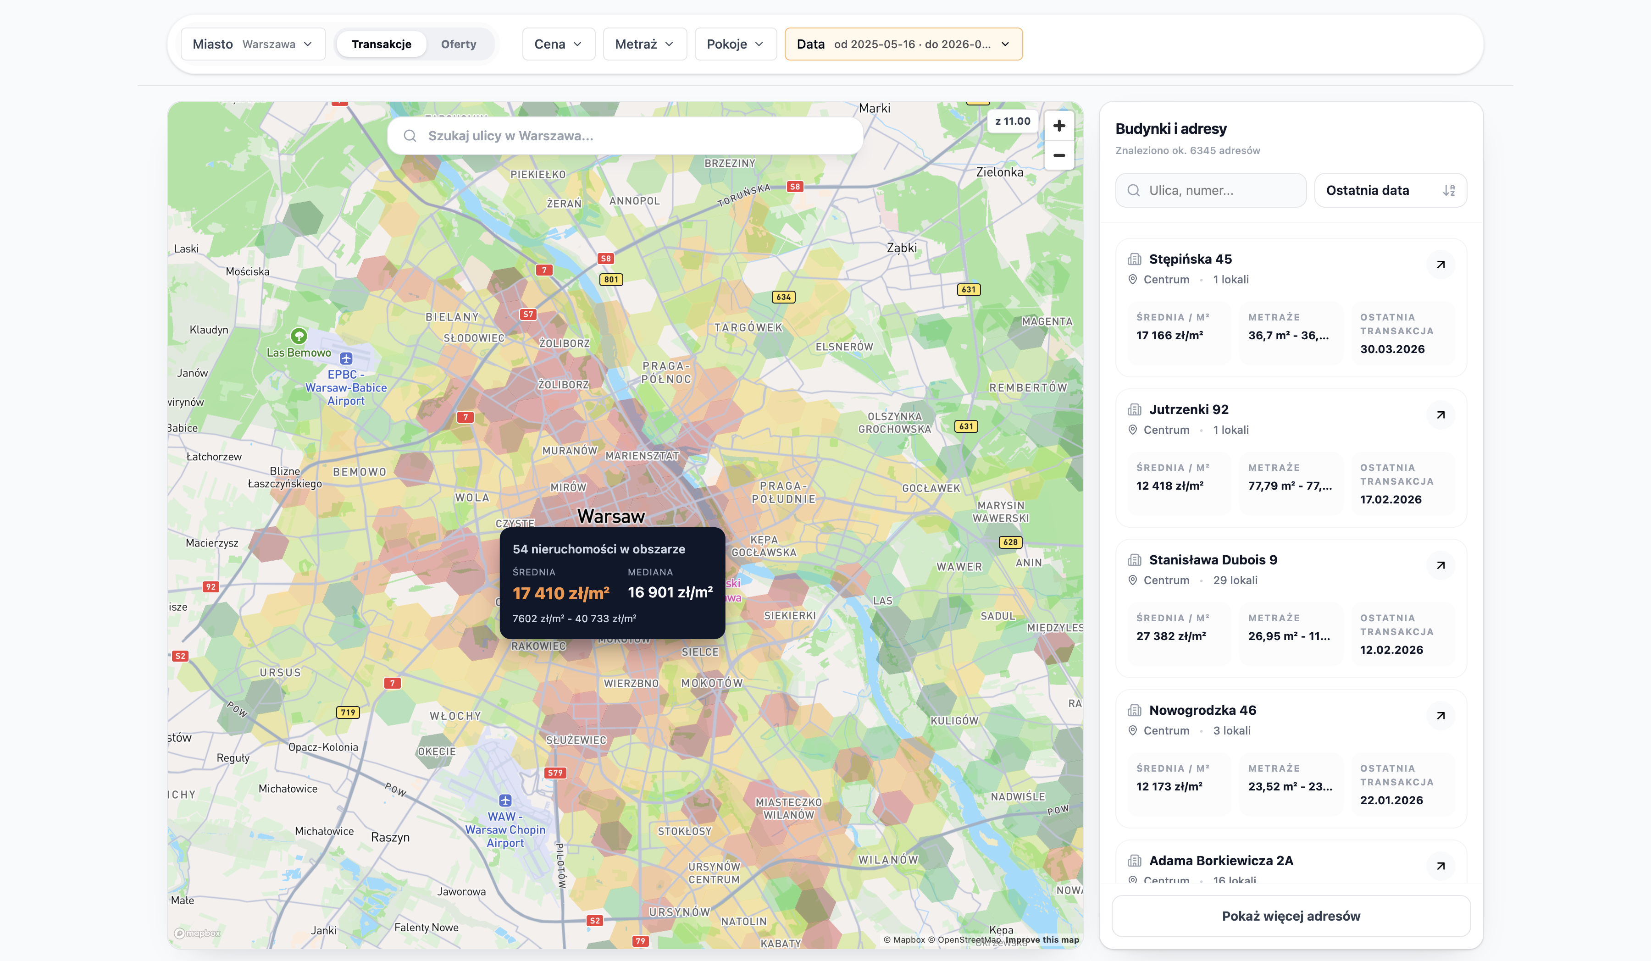1651x961 pixels.
Task: Follow the Improve this map link
Action: (x=1042, y=939)
